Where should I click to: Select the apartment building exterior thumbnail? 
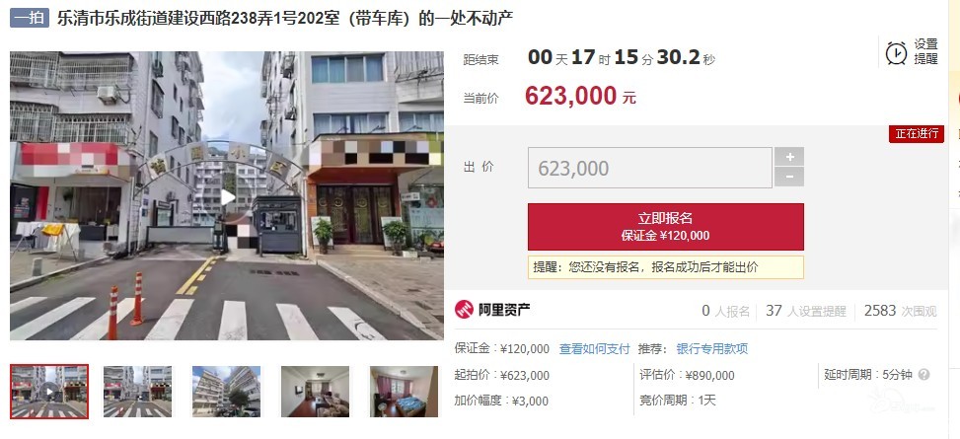(x=226, y=392)
